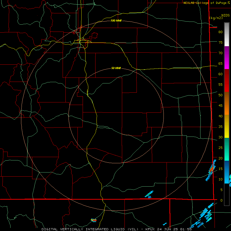Click the NIDS label above the color scale

[x=225, y=15]
